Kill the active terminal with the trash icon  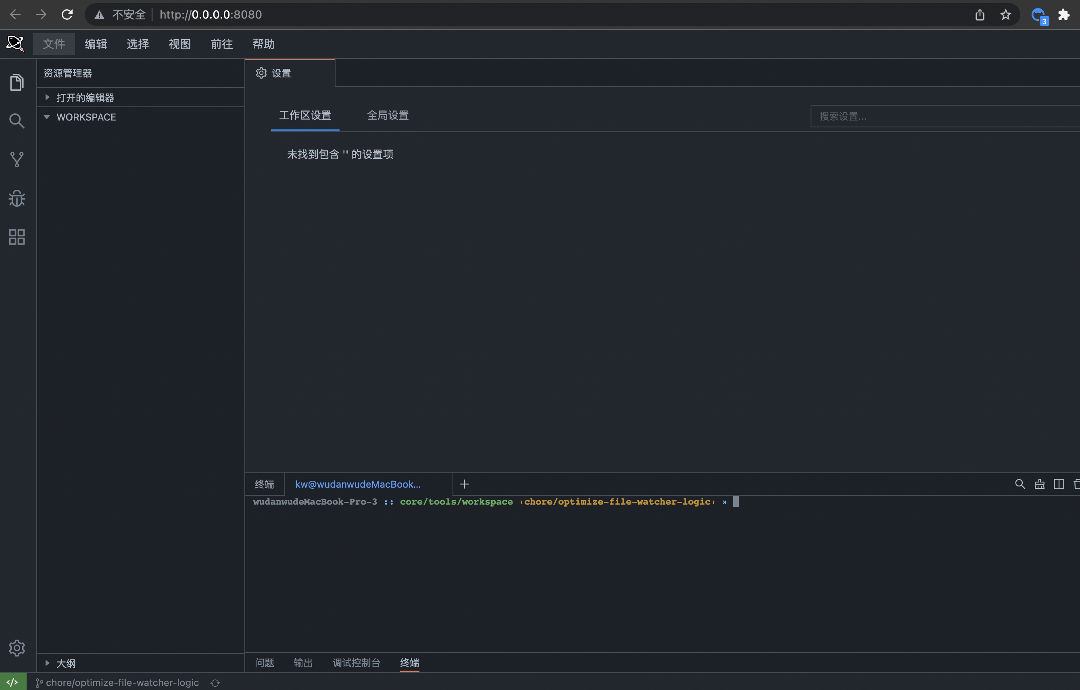(x=1076, y=484)
